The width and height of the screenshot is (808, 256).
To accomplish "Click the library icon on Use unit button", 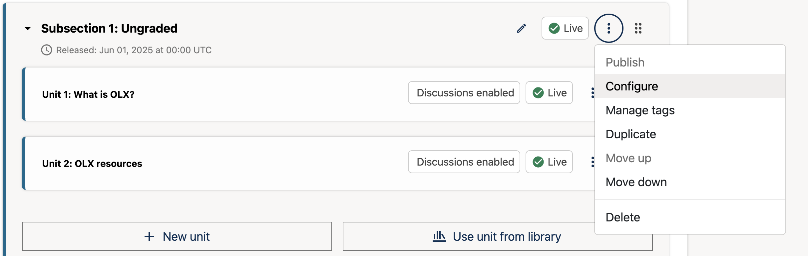I will 439,236.
